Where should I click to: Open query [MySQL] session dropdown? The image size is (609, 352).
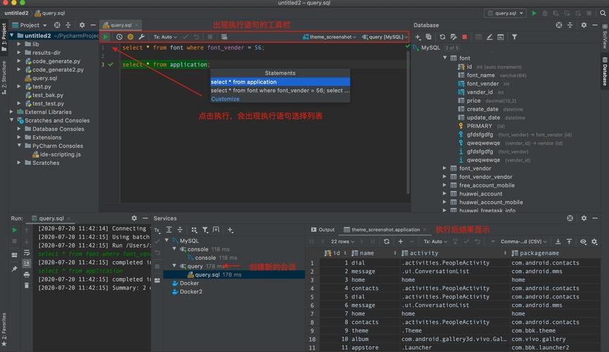384,37
